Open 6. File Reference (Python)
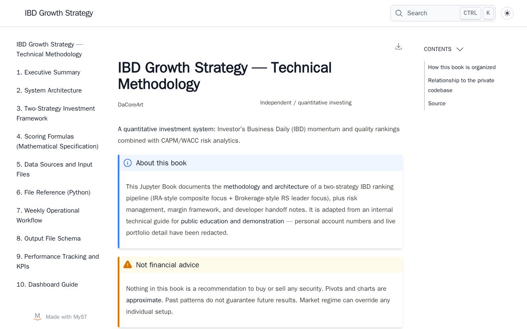 pos(53,192)
